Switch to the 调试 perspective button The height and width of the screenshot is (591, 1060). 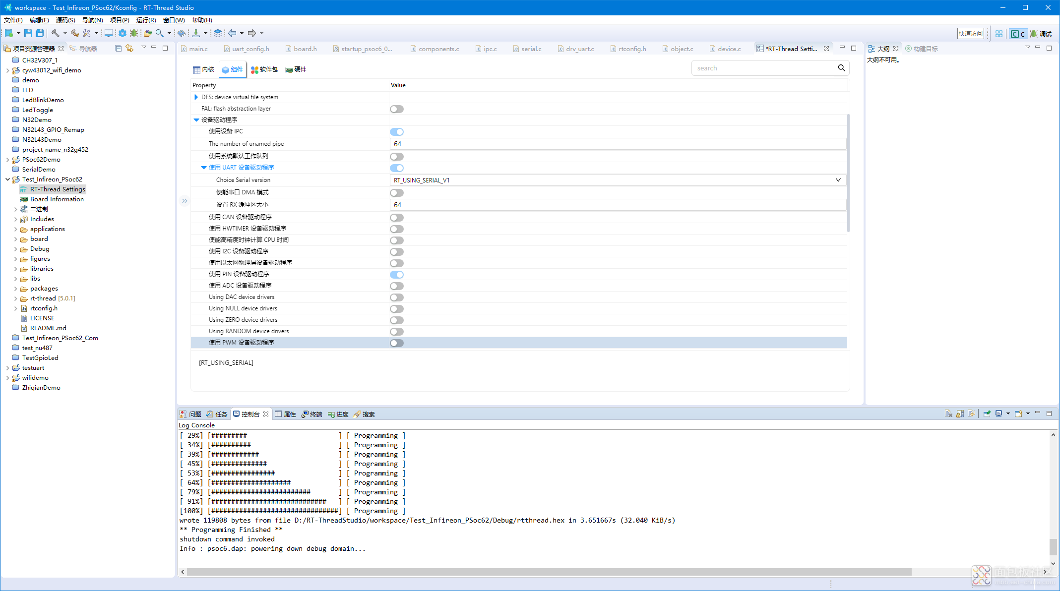pyautogui.click(x=1041, y=34)
